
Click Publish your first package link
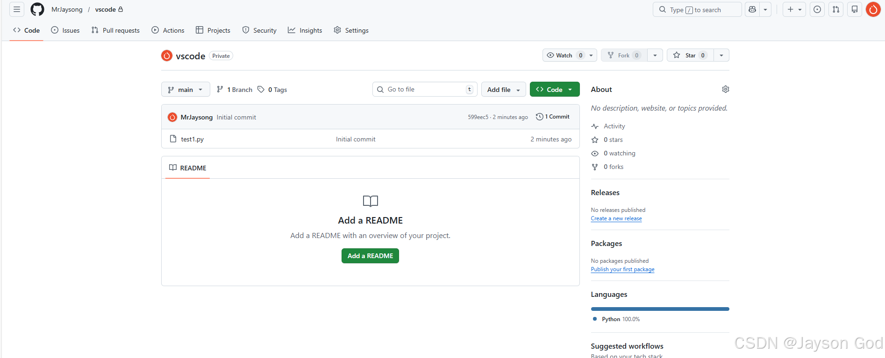pyautogui.click(x=622, y=269)
